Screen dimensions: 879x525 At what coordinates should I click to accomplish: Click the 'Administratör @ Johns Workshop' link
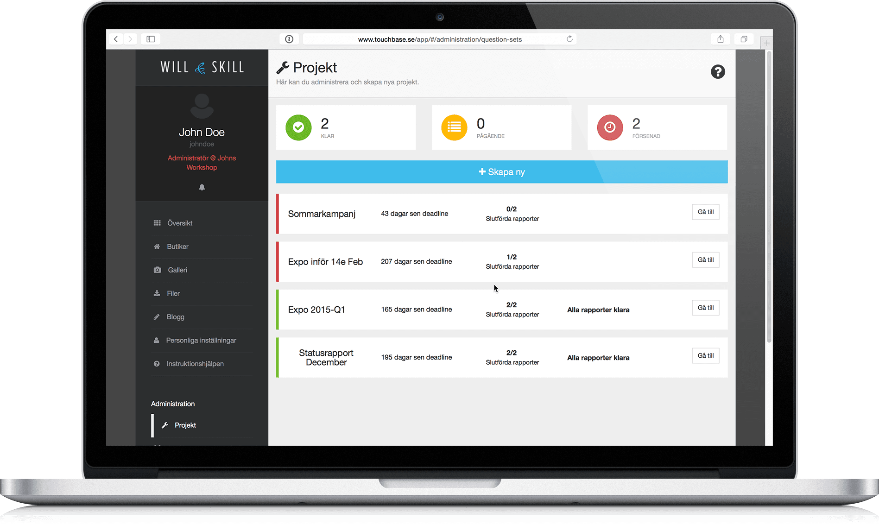202,163
